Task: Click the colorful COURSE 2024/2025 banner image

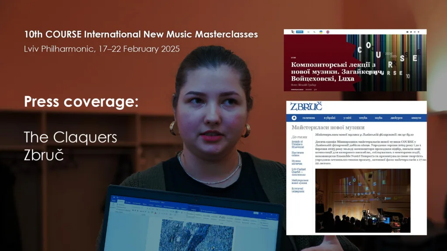Action: click(x=391, y=63)
